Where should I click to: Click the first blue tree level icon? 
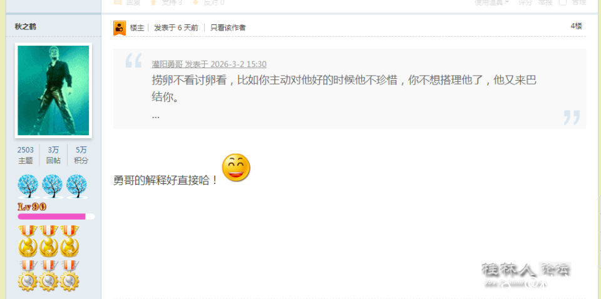(x=28, y=186)
